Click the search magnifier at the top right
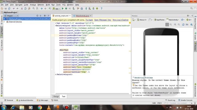This screenshot has width=197, height=110. coord(191,8)
